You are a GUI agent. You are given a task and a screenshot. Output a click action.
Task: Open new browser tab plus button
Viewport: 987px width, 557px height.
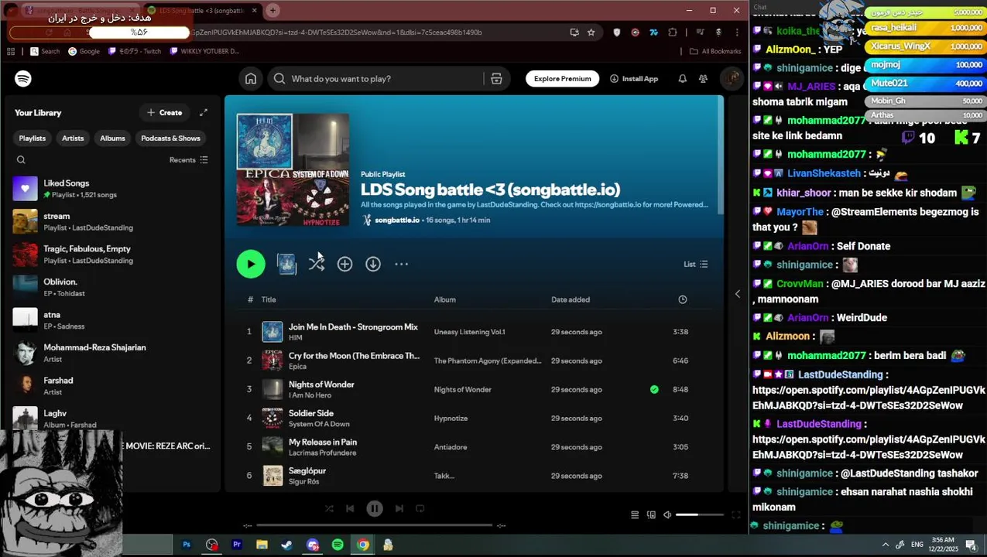[272, 10]
